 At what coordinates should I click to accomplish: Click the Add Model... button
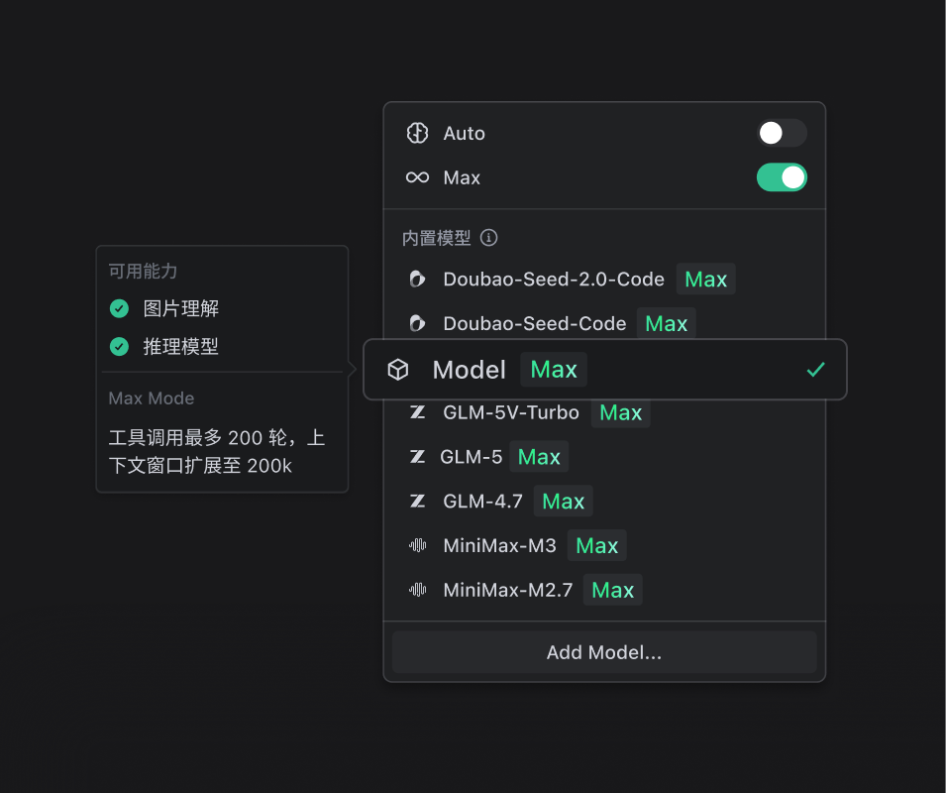click(x=604, y=652)
